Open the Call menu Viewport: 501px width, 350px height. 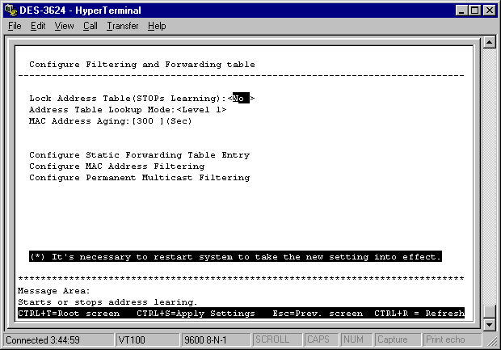(x=90, y=26)
